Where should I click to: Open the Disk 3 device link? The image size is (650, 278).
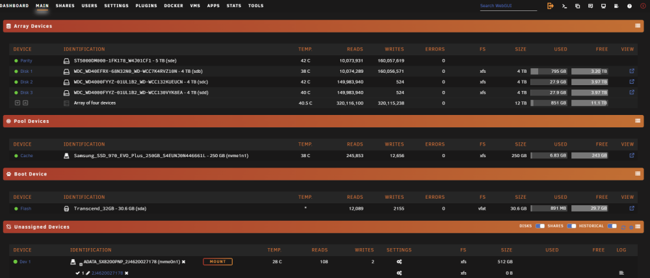click(x=27, y=92)
